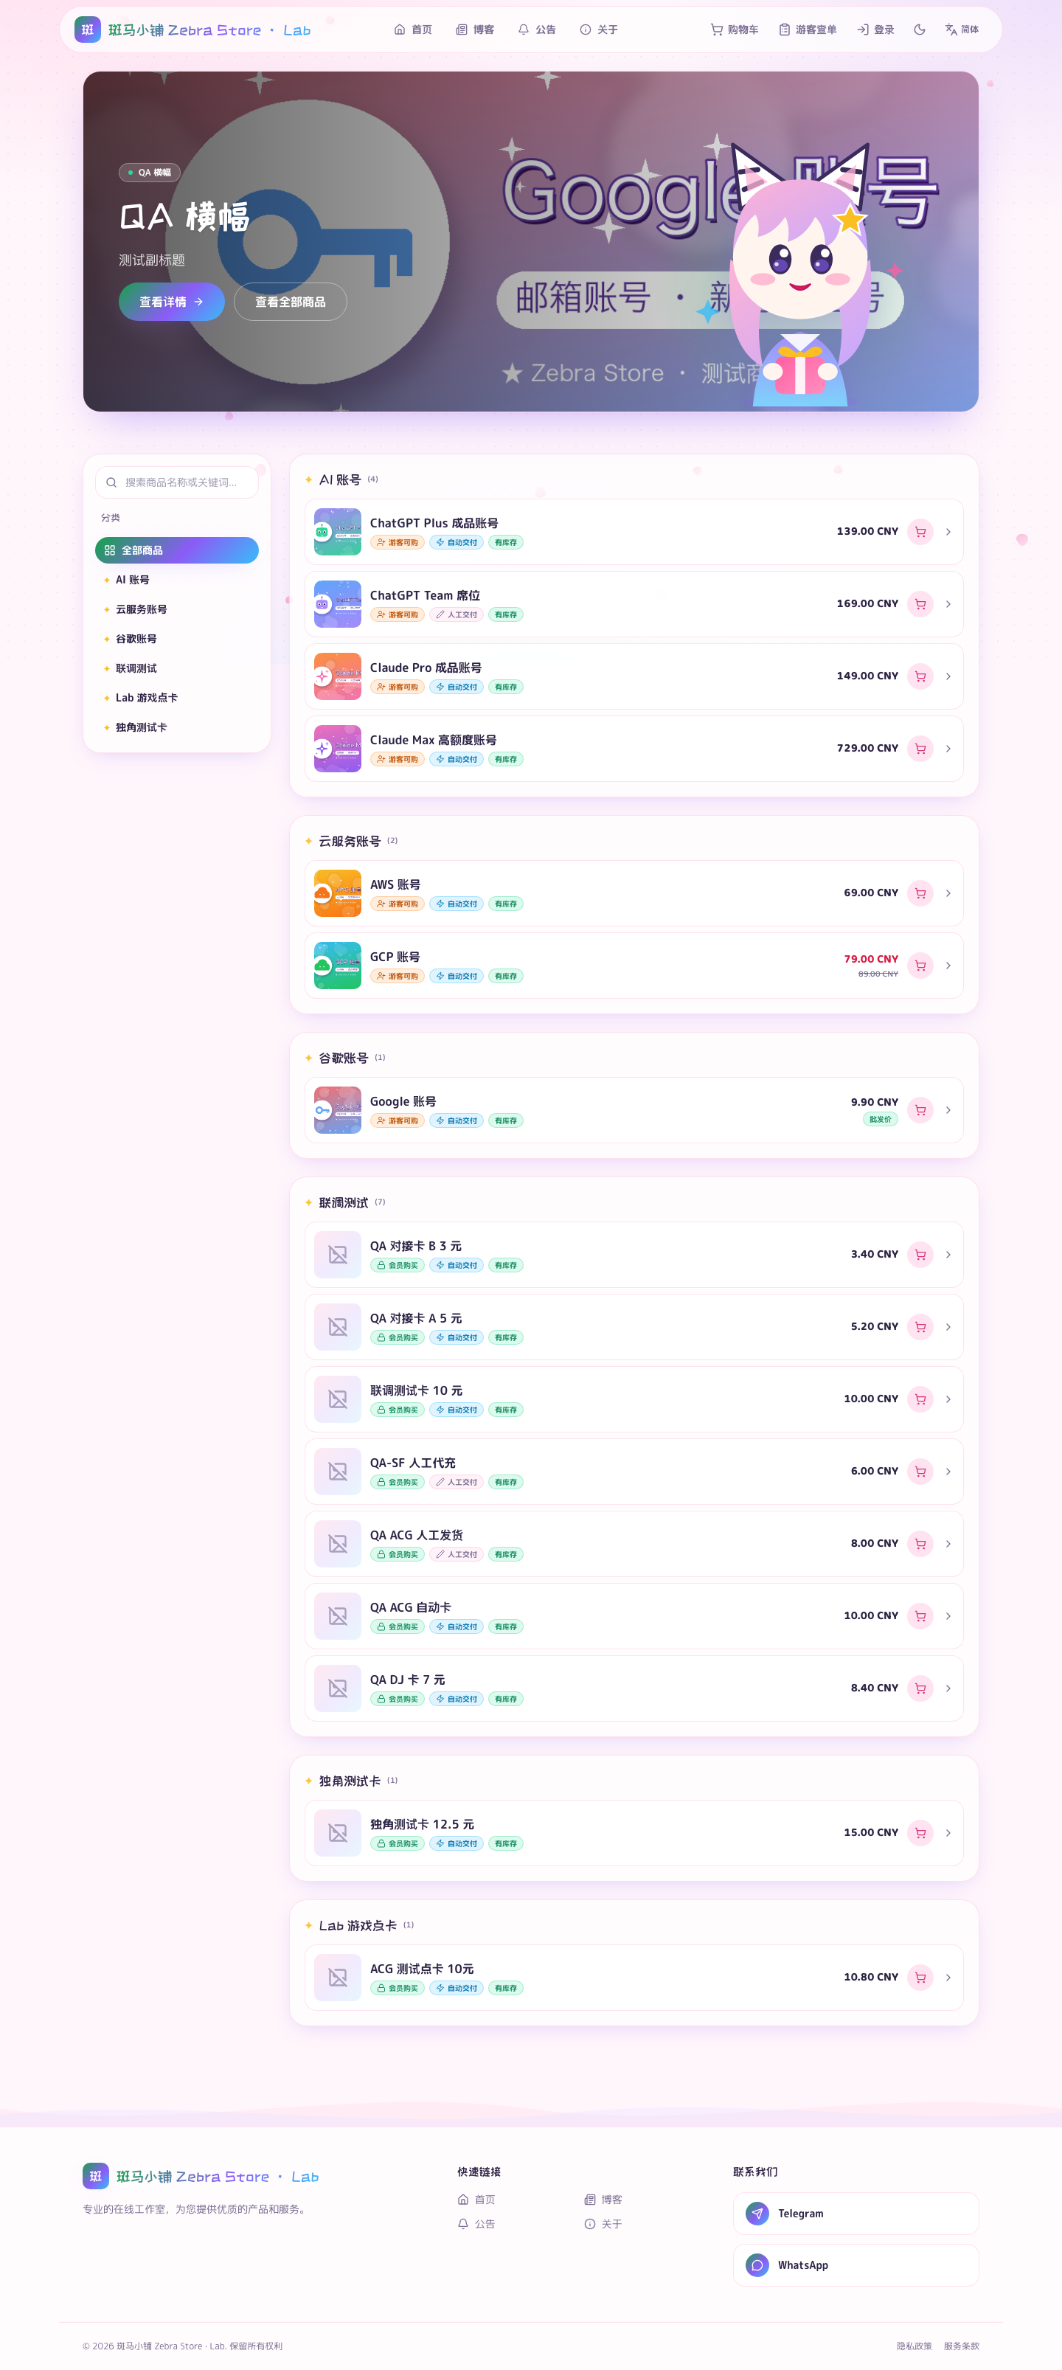Screen dimensions: 1062x2370
Task: Open the WhatsApp contact link
Action: click(855, 2265)
